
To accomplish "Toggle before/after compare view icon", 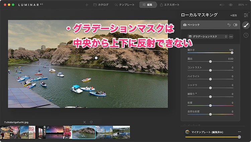I will click(222, 5).
